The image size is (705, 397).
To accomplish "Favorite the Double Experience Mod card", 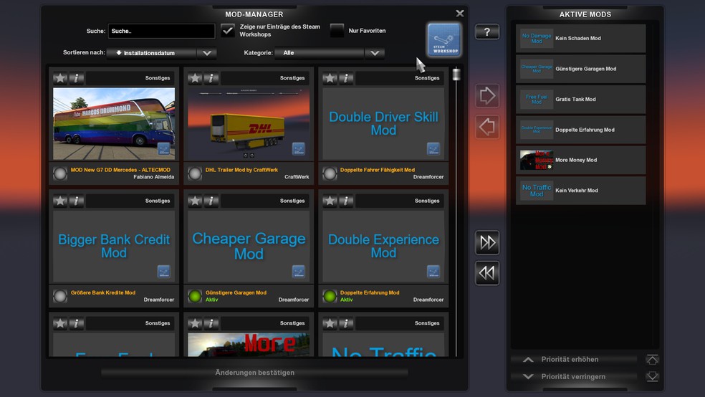I will click(330, 201).
